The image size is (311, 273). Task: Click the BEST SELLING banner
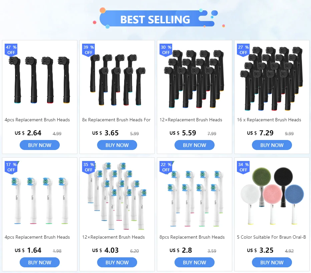tap(155, 19)
